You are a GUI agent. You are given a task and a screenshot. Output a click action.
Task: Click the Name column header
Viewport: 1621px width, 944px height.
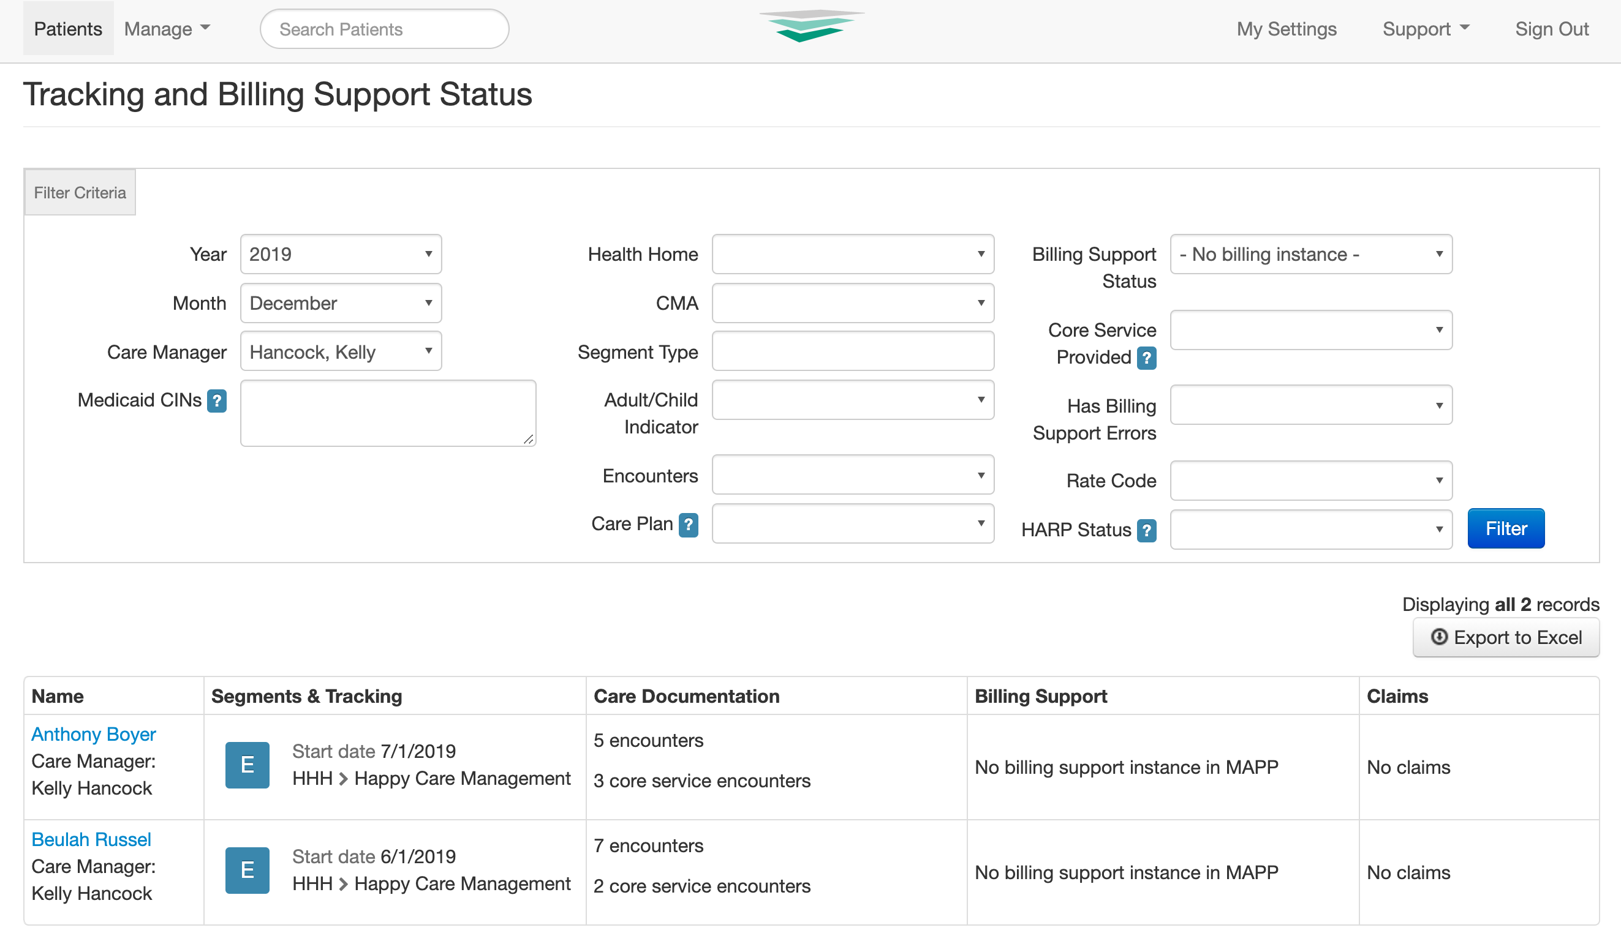coord(58,696)
